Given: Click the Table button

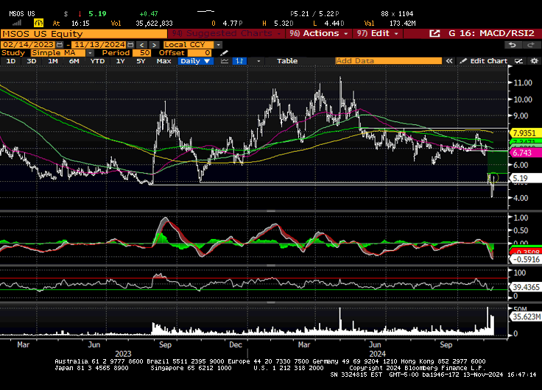Looking at the screenshot, I should [287, 61].
